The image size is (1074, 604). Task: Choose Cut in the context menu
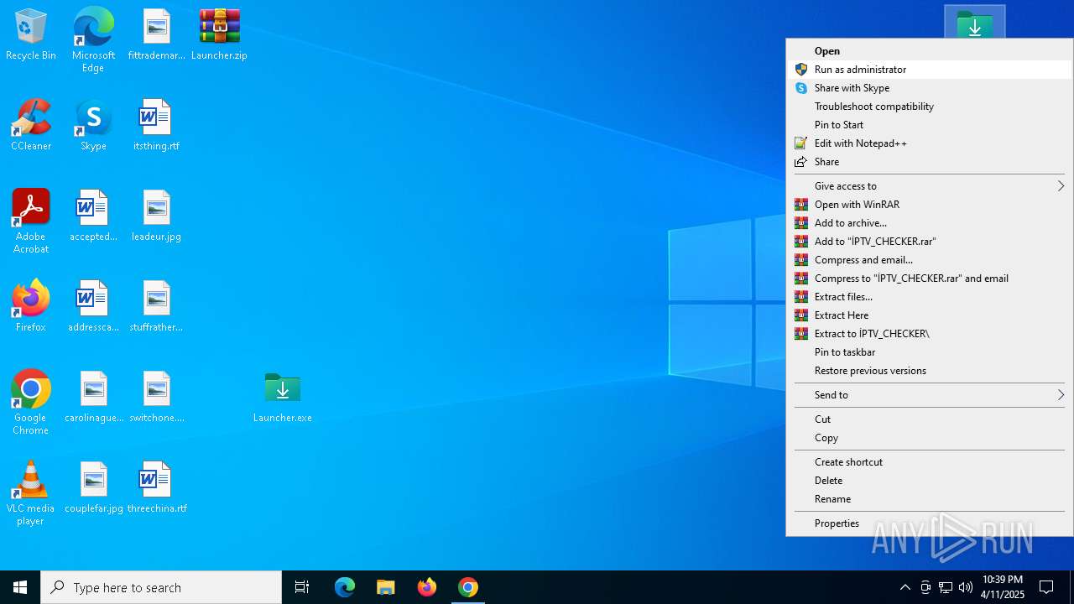tap(929, 419)
